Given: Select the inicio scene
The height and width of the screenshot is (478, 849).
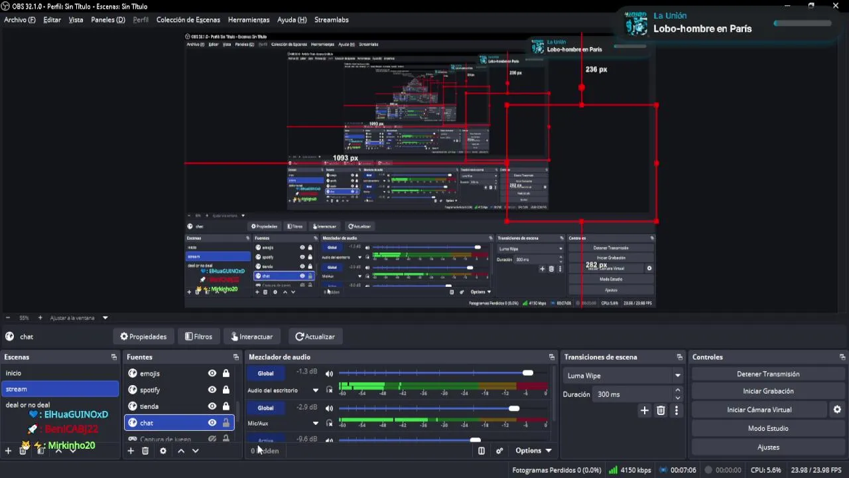Looking at the screenshot, I should click(60, 373).
